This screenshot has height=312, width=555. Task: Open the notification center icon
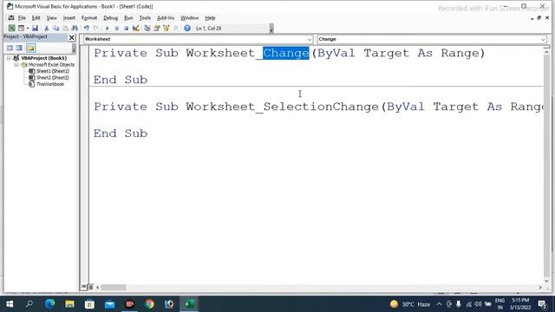coord(542,304)
